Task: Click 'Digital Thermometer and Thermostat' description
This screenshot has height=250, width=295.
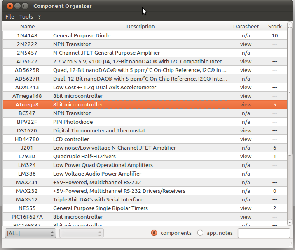Action: click(x=99, y=131)
